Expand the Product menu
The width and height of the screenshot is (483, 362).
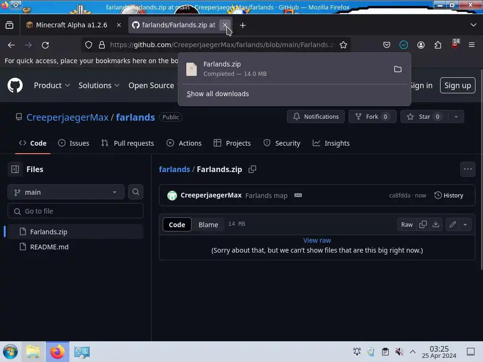point(52,85)
